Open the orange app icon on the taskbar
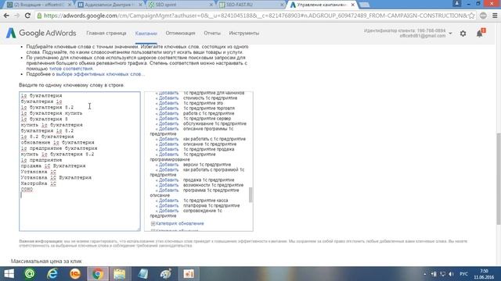 189,274
